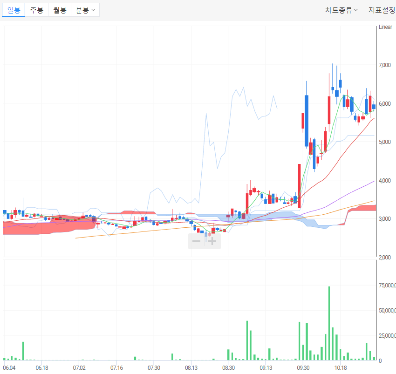Click the 4,000 price axis label
Screen dimensions: 396x374
point(385,181)
